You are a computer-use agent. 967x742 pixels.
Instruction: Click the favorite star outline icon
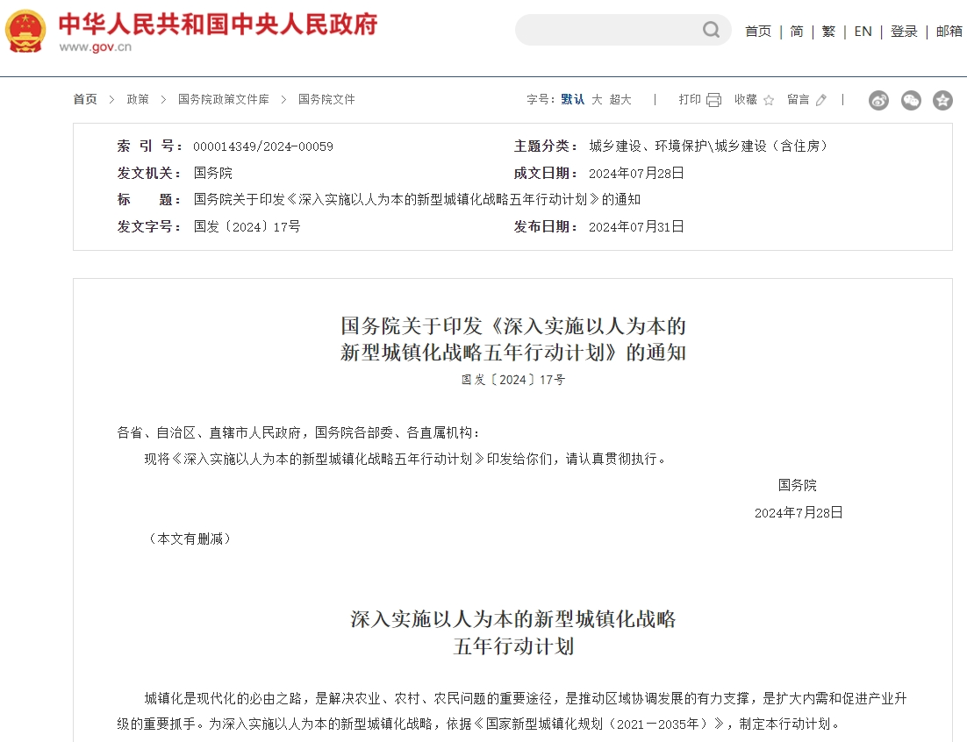tap(769, 100)
